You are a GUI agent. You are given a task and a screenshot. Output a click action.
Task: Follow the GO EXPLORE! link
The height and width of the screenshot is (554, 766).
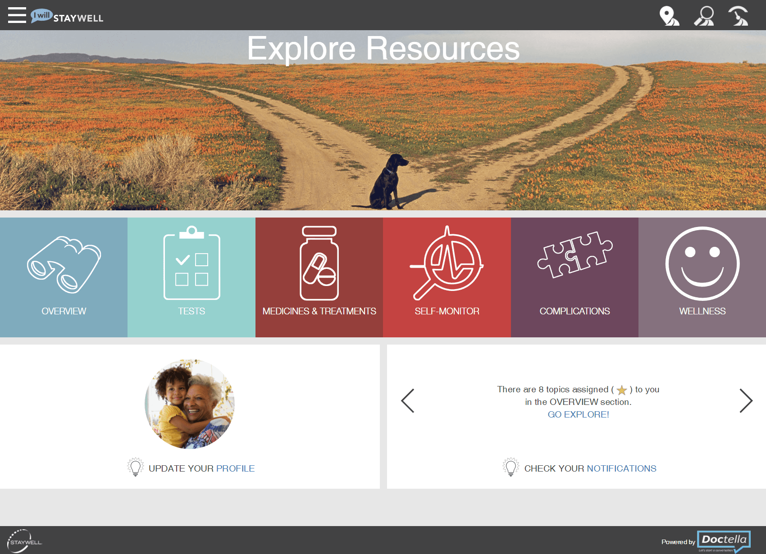tap(578, 414)
